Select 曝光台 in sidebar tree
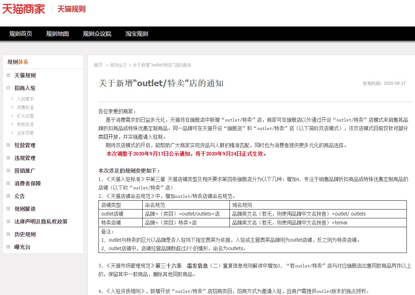Screen dimensions: 415x295 (22, 247)
